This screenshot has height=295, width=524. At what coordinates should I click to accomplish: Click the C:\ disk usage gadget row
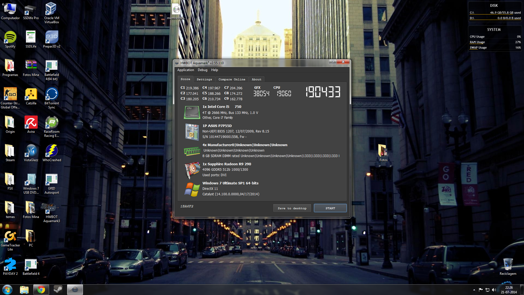[x=495, y=13]
